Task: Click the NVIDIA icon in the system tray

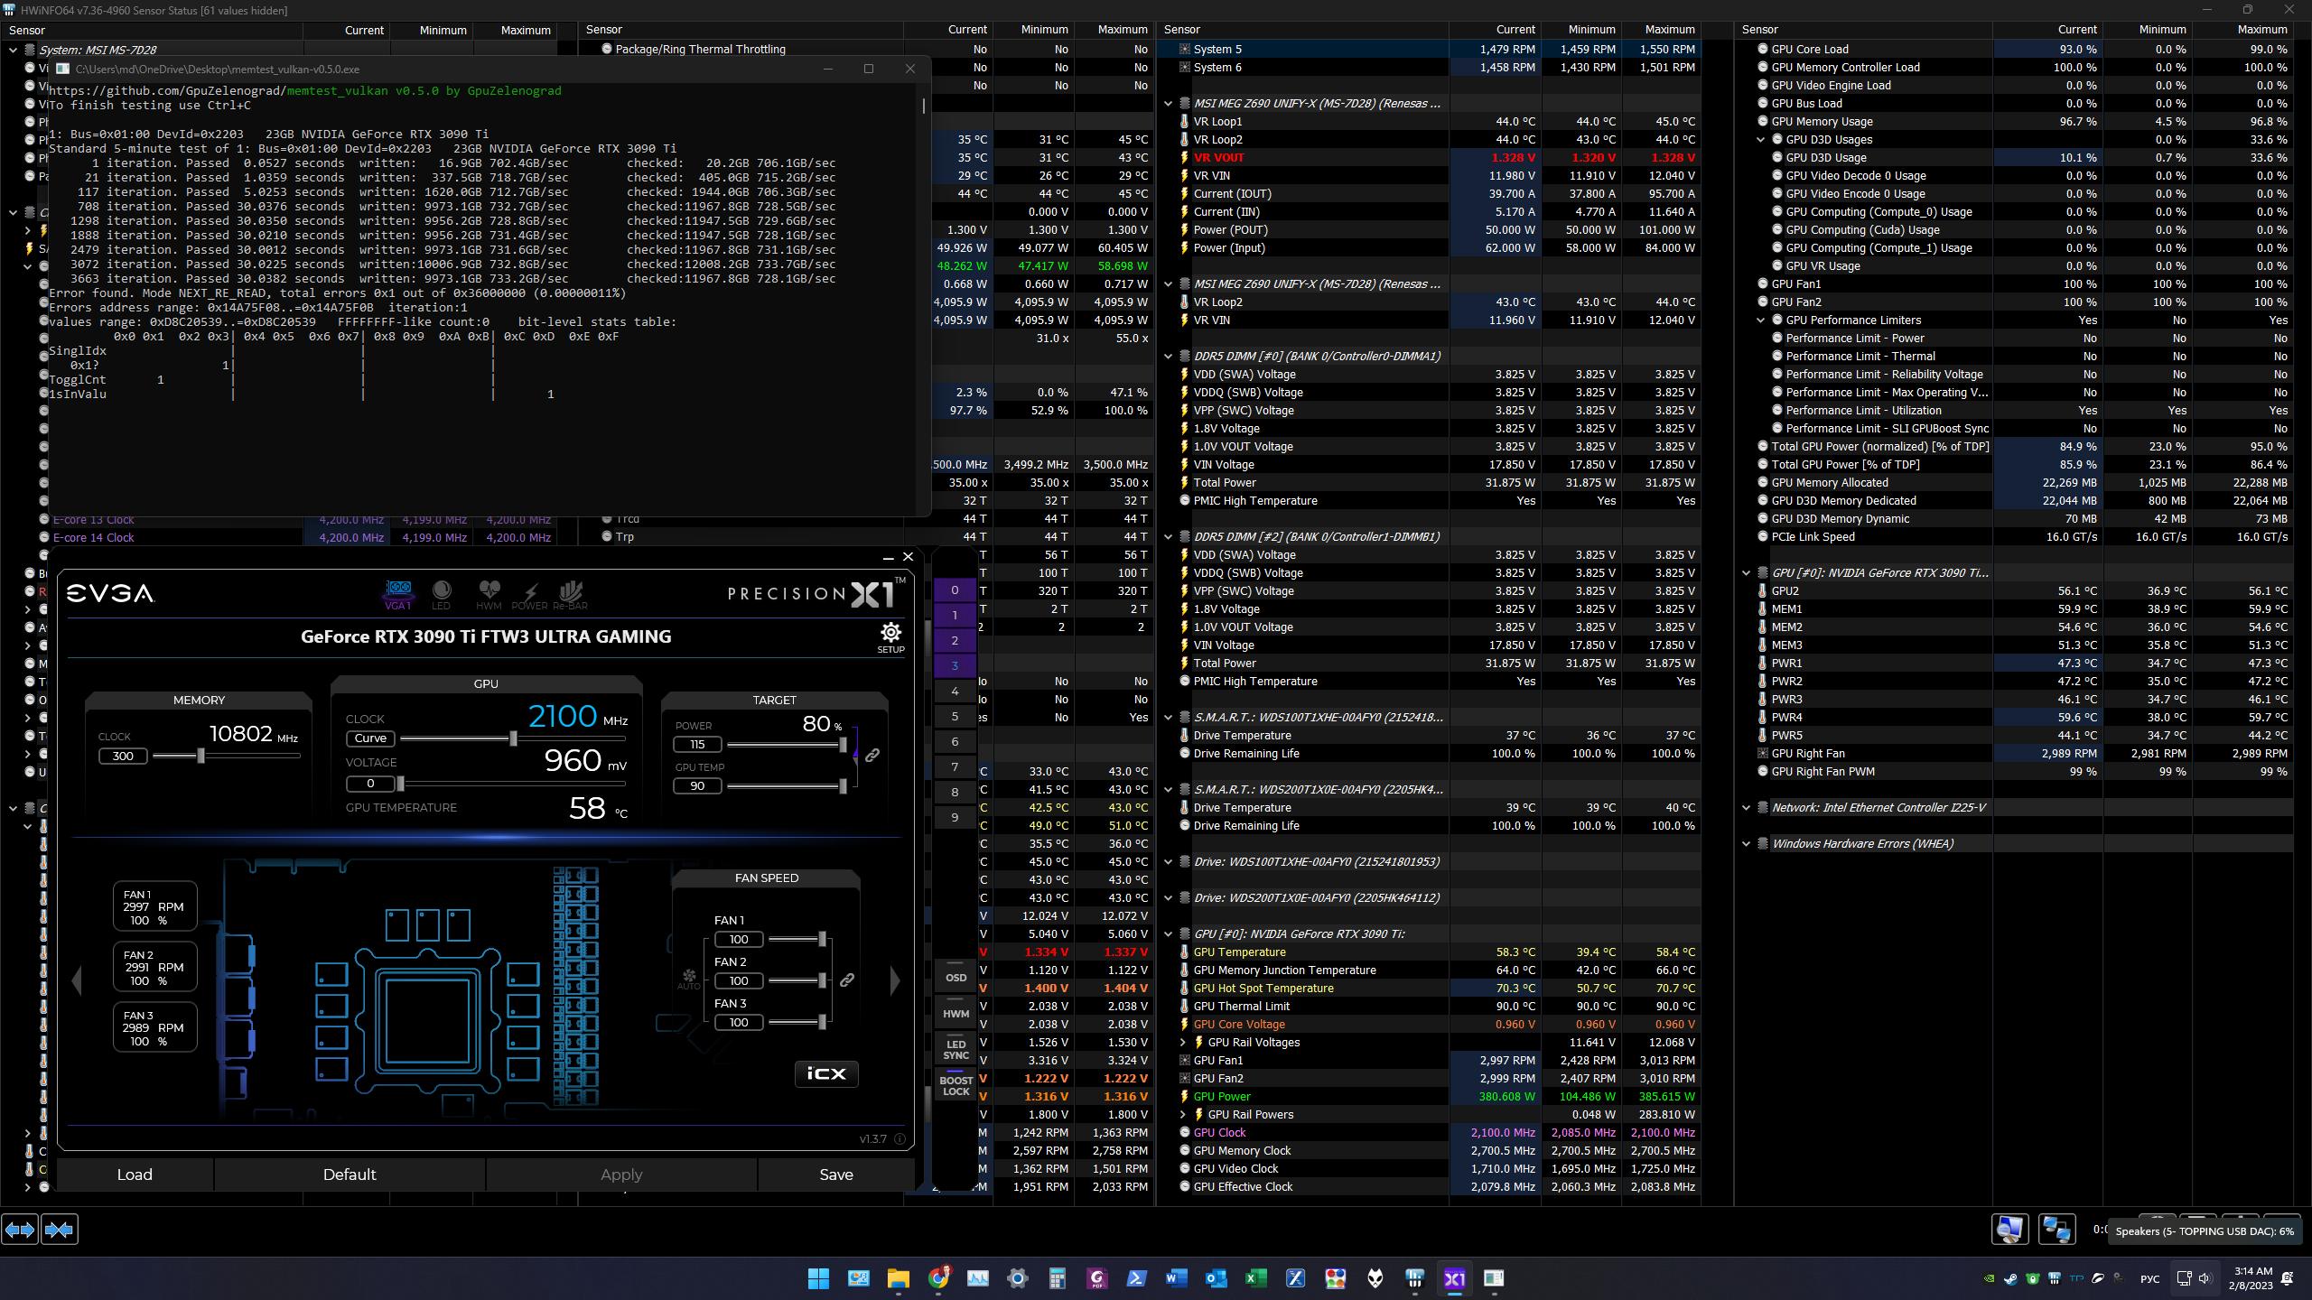Action: tap(1989, 1278)
